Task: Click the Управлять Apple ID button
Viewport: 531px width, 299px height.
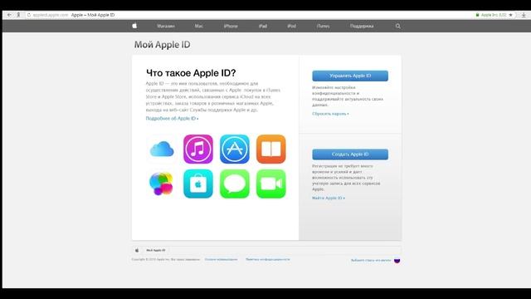Action: coord(350,76)
